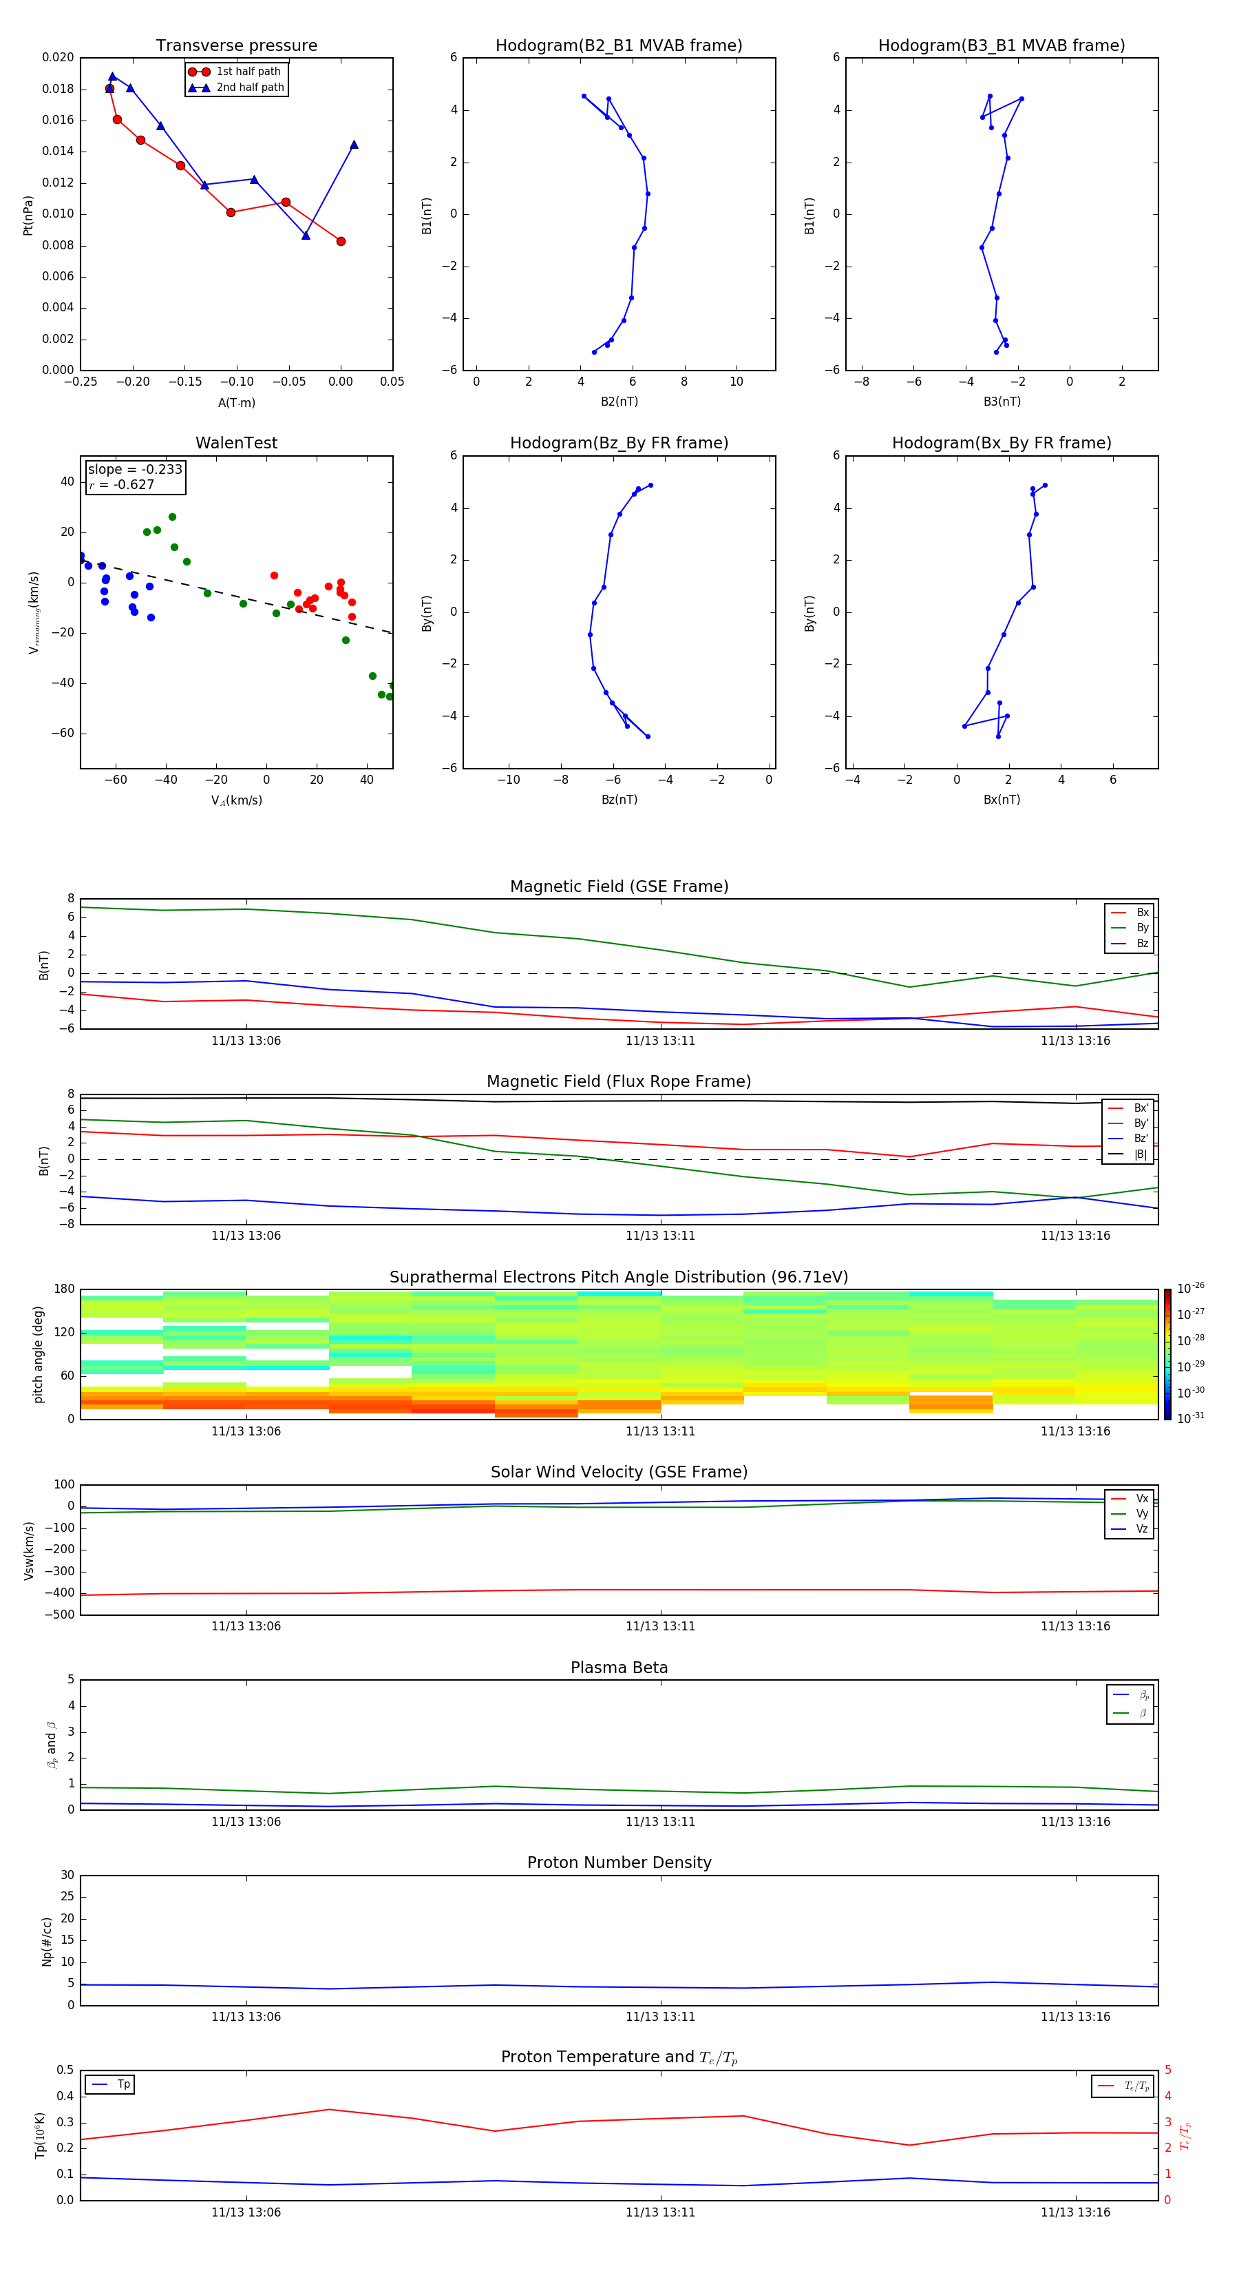
Task: Select 'Bz' in the GSE magnetic field legend
Action: pos(1130,943)
